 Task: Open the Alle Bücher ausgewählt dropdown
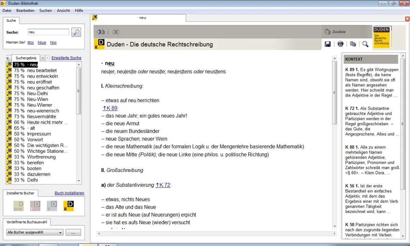35,232
